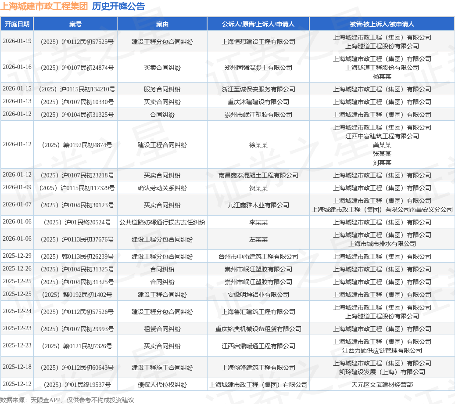Viewport: 455px width, 404px height.
Task: Click case number （2025）赣0192民初4874号
Action: (x=77, y=145)
